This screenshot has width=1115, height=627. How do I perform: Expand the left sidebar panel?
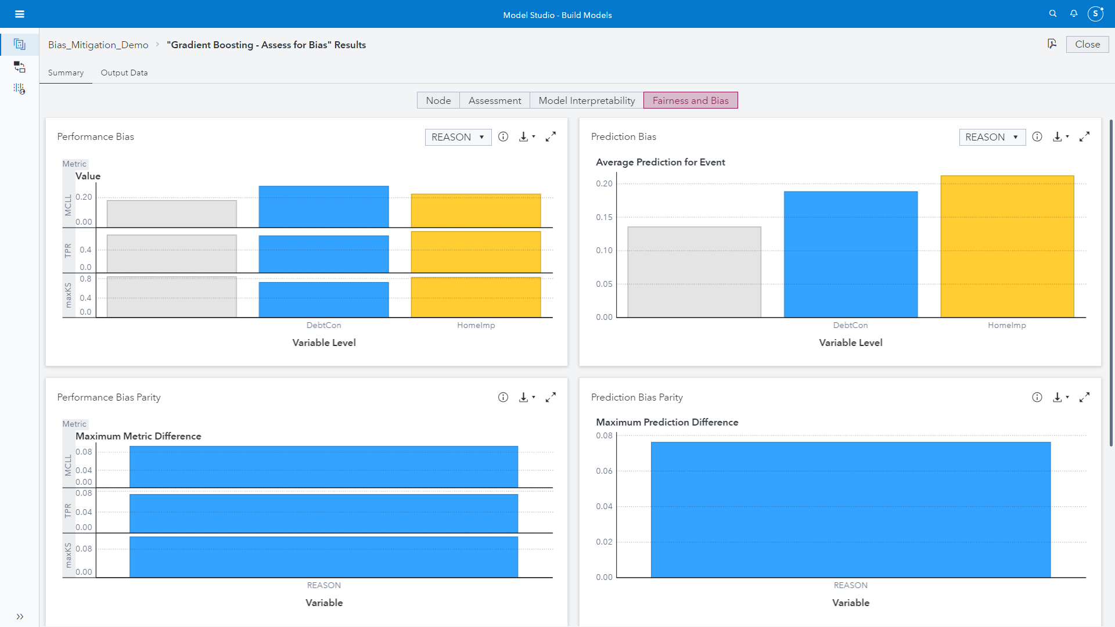pos(20,617)
